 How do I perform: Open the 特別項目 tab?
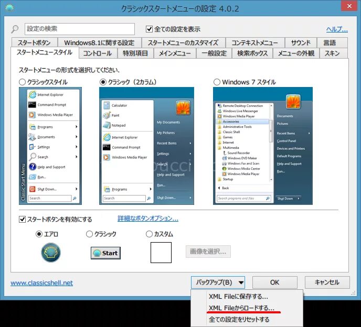[x=135, y=53]
